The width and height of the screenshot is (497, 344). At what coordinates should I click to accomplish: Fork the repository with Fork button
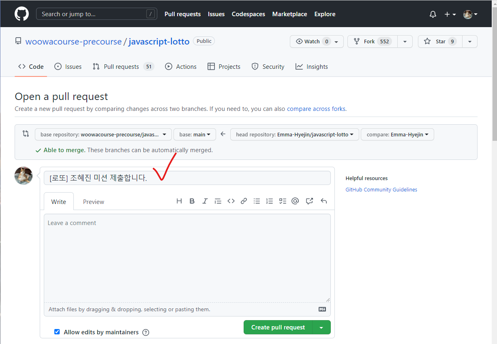click(x=373, y=42)
